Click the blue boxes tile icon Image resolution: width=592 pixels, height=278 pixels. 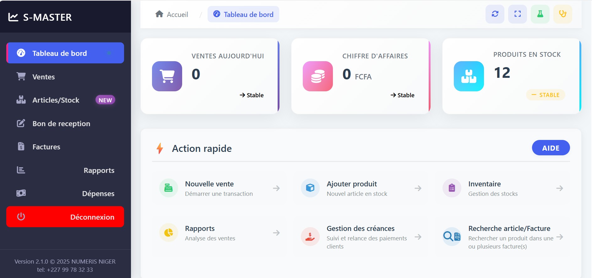(x=469, y=76)
